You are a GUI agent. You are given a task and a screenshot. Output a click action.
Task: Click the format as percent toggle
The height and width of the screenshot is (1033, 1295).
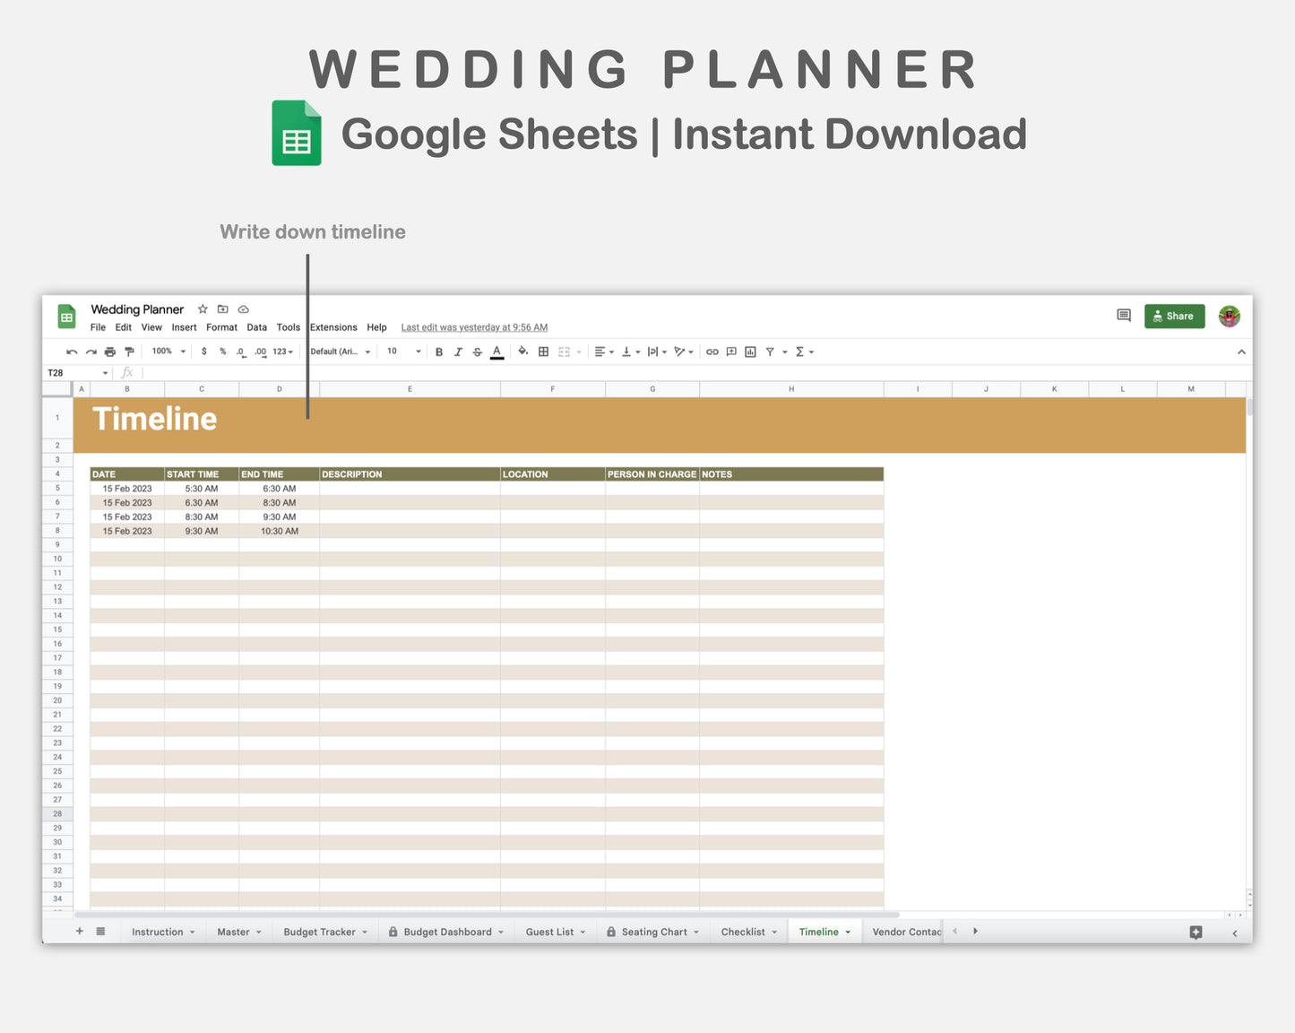[221, 352]
